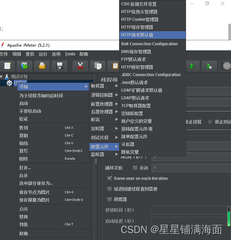Image resolution: width=231 pixels, height=240 pixels.
Task: Click the Open file folder icon
Action: point(42,66)
